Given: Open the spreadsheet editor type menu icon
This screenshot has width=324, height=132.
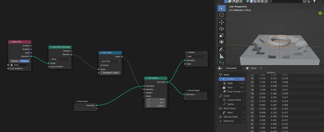Looking at the screenshot, I should (x=221, y=68).
